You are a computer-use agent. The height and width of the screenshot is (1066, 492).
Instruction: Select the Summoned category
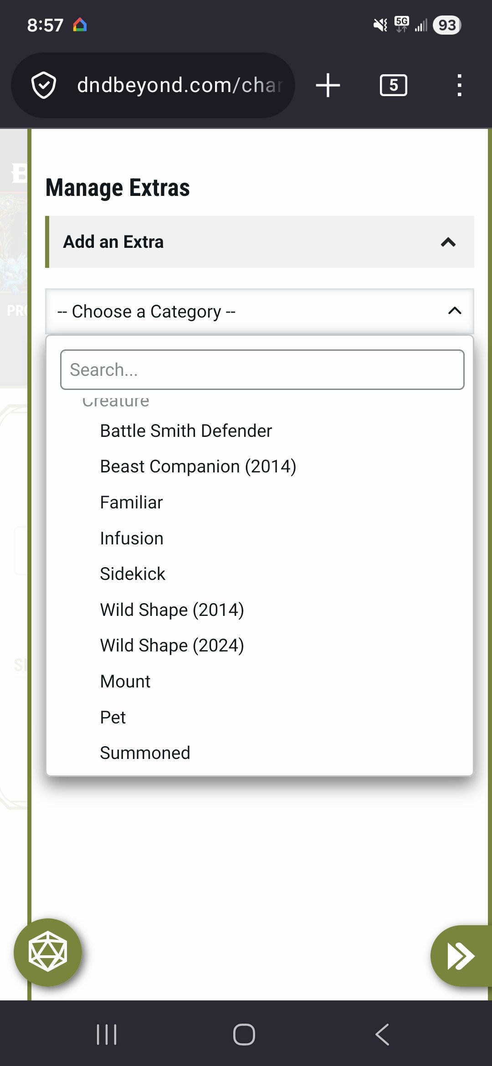coord(144,752)
